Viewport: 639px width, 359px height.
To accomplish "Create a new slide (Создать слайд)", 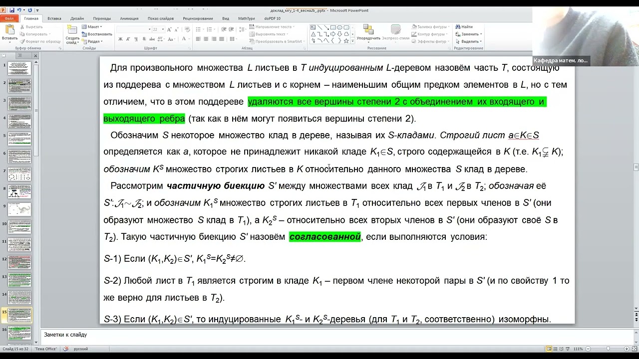I will coord(72,34).
